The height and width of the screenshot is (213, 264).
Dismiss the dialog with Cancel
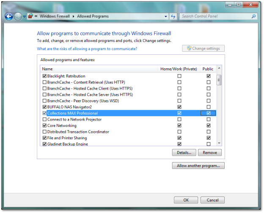212,200
